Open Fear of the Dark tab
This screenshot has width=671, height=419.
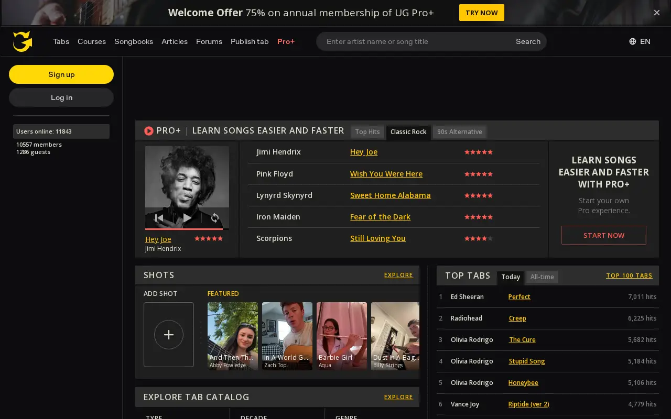[x=380, y=217]
